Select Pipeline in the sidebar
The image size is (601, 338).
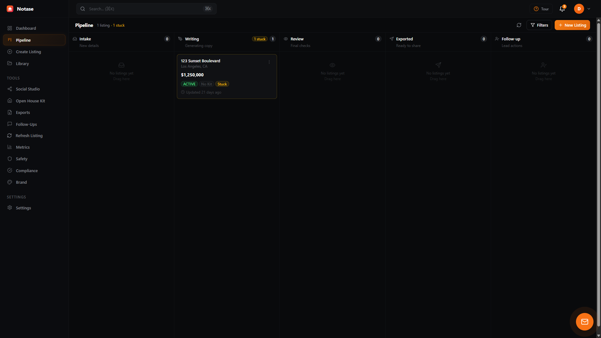click(23, 40)
